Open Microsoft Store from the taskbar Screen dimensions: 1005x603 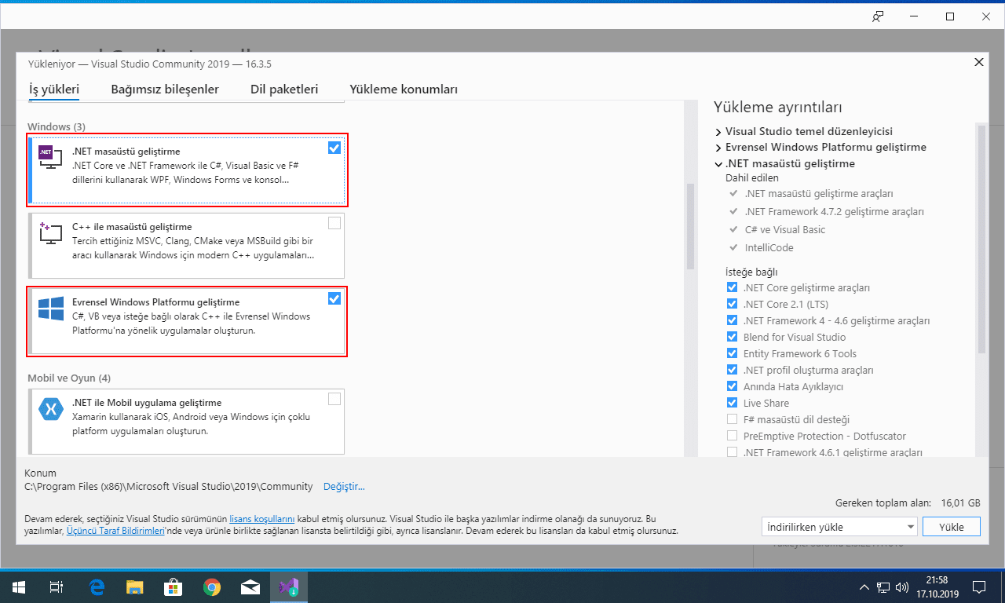pos(173,587)
